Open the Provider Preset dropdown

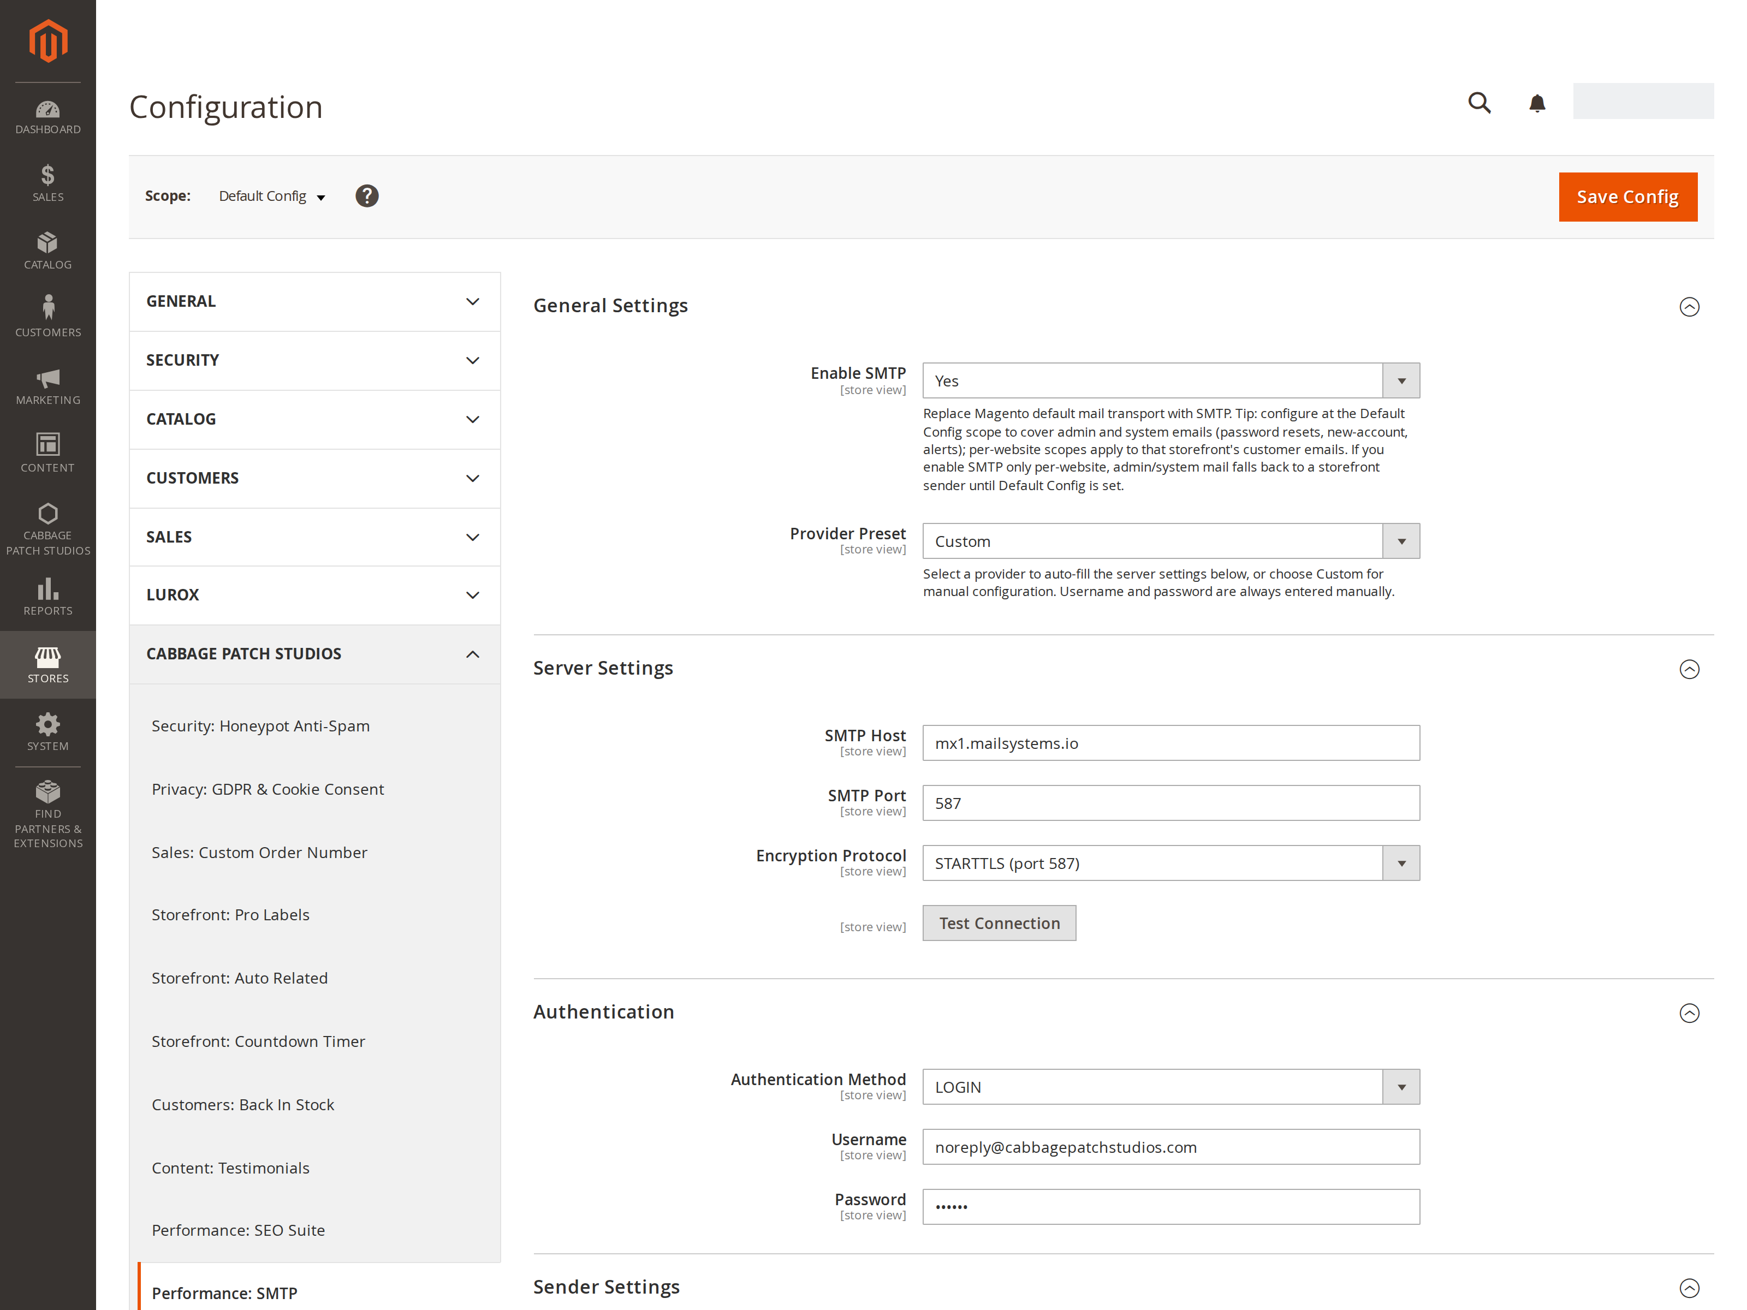(x=1170, y=541)
